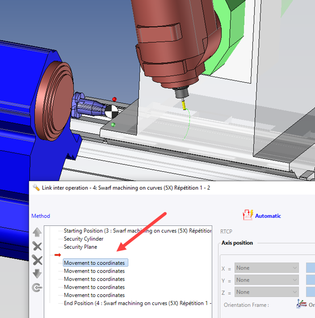Click the blue value field beside Y dropdown
The image size is (315, 318).
pyautogui.click(x=311, y=280)
